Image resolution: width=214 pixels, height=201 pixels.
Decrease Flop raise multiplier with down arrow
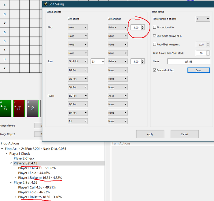pyautogui.click(x=143, y=29)
